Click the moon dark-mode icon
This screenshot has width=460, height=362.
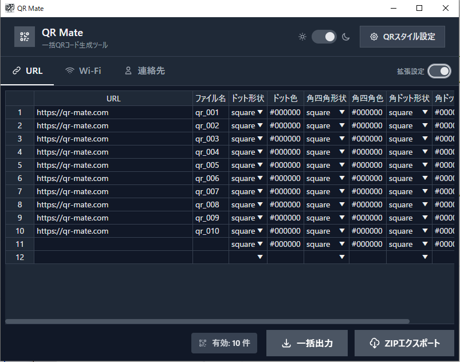(346, 37)
